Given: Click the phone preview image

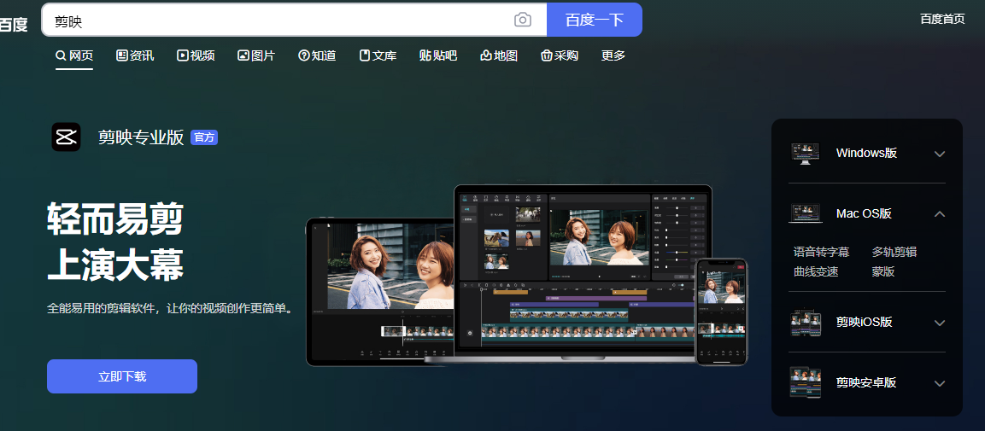Looking at the screenshot, I should coord(721,312).
